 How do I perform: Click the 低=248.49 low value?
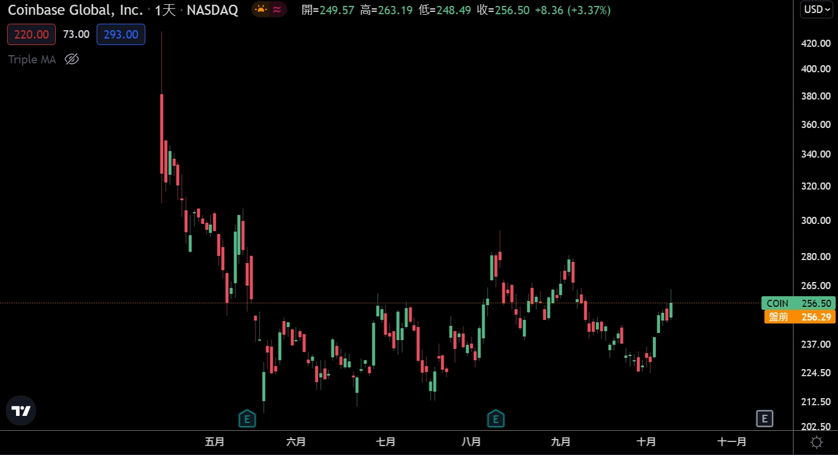(444, 10)
